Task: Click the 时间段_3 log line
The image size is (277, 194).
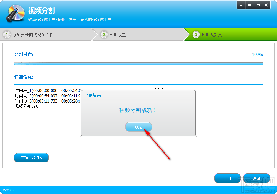Action: tap(47, 101)
